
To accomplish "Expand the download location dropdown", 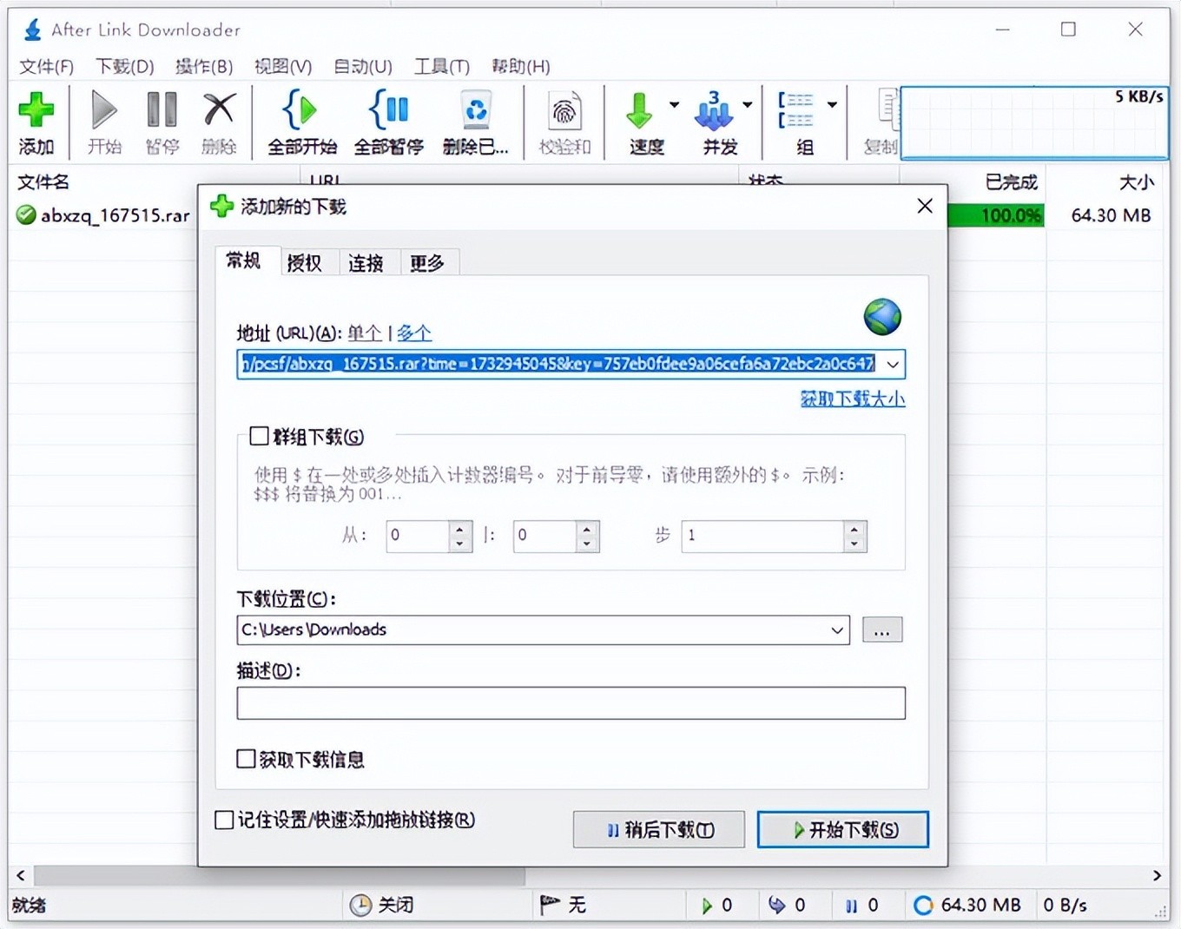I will click(837, 630).
